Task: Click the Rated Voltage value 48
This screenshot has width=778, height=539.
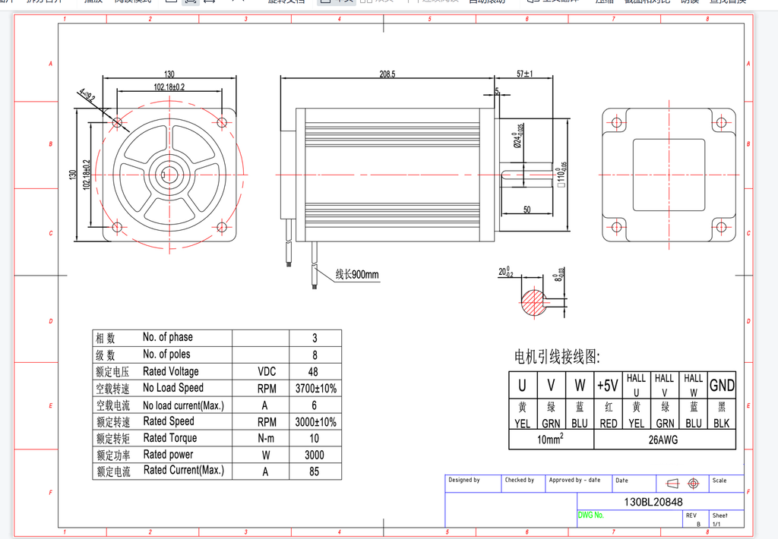Action: click(314, 372)
